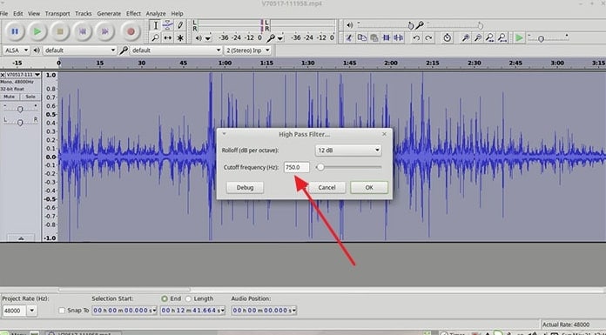Image resolution: width=606 pixels, height=335 pixels.
Task: Click the Sync-Lock tracks clock icon
Action: point(448,38)
